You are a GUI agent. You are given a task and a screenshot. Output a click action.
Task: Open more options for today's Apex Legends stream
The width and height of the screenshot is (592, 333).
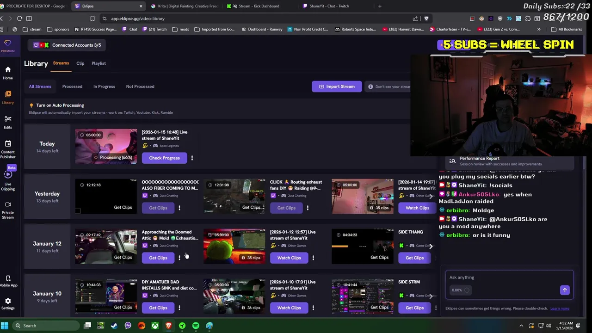192,158
